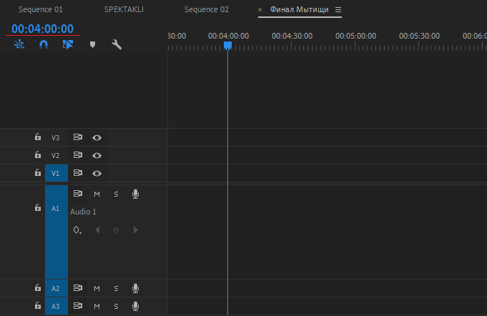This screenshot has width=487, height=316.
Task: Solo the A3 track with S
Action: pos(116,306)
